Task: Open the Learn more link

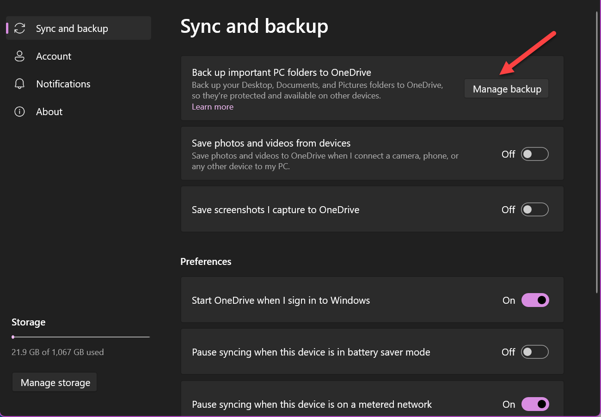Action: 213,107
